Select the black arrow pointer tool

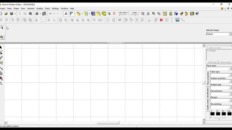click(1, 47)
